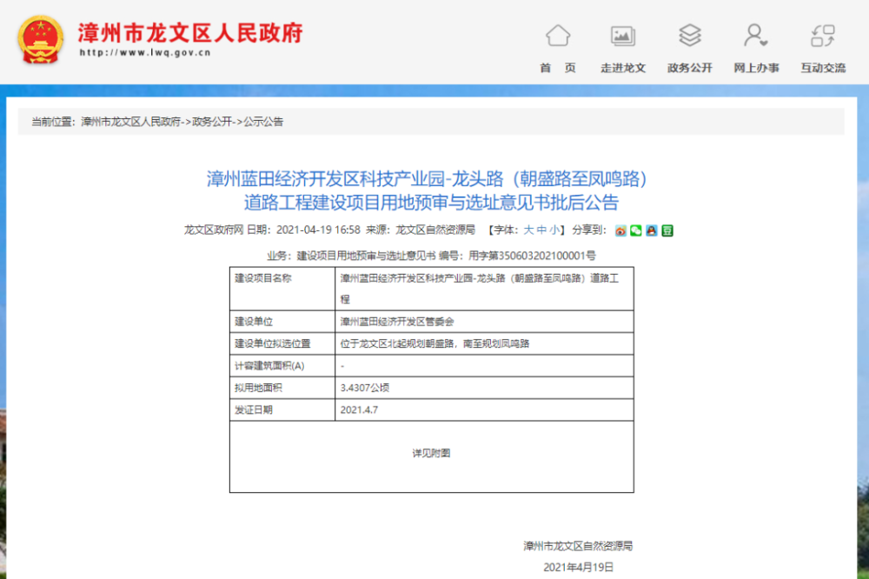This screenshot has height=579, width=869.
Task: Share the notice to Weibo
Action: (x=620, y=230)
